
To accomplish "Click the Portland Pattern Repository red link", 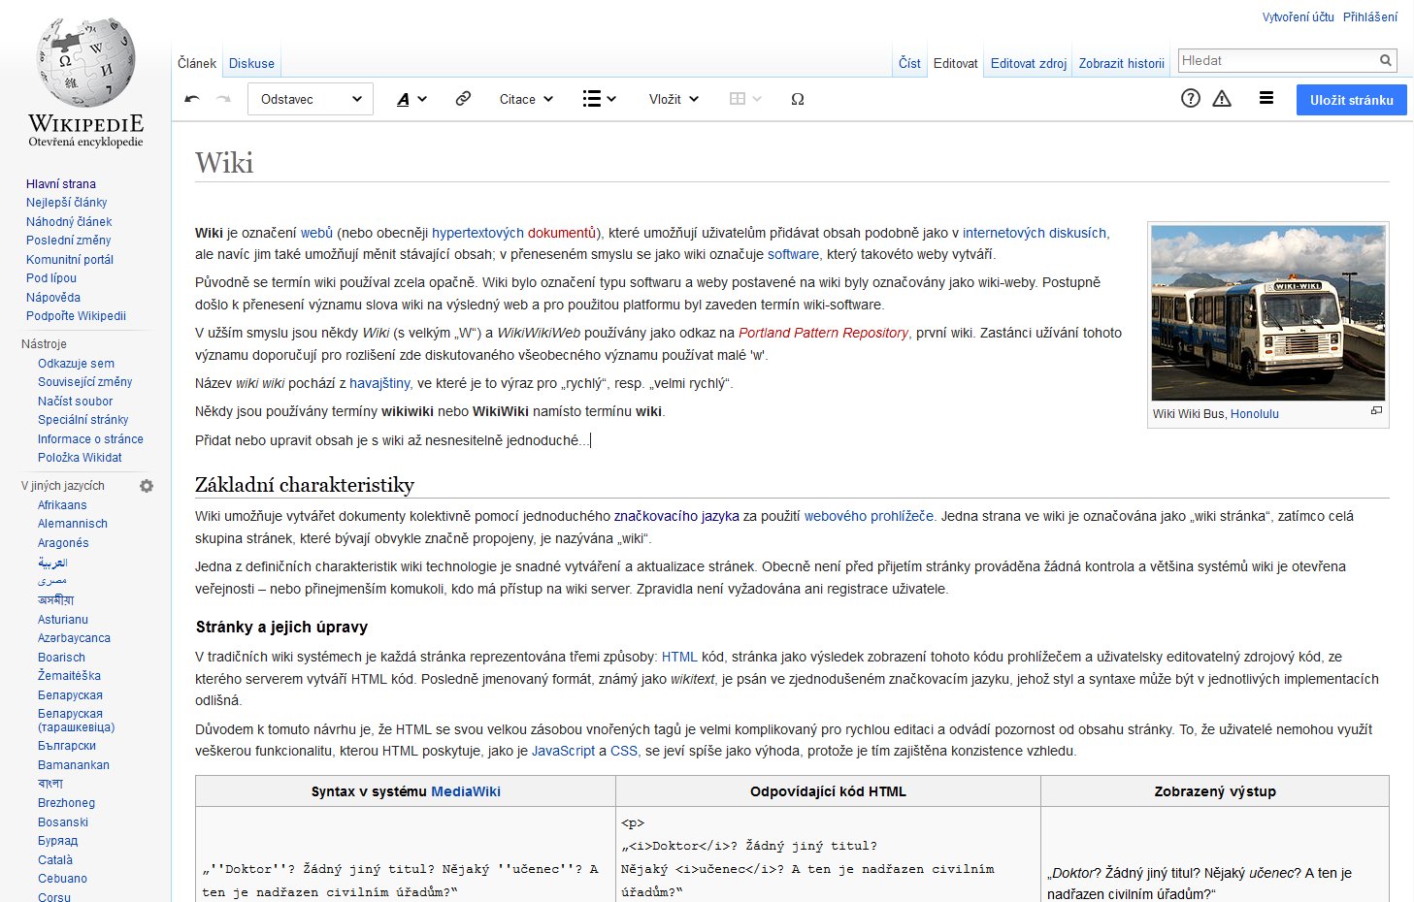I will coord(823,333).
